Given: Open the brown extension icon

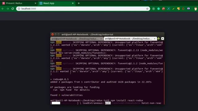Looking at the screenshot, I should [183, 9].
